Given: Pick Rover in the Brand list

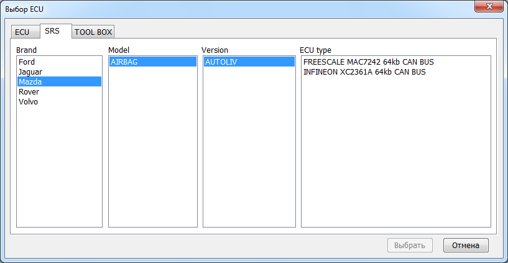Looking at the screenshot, I should pyautogui.click(x=59, y=91).
